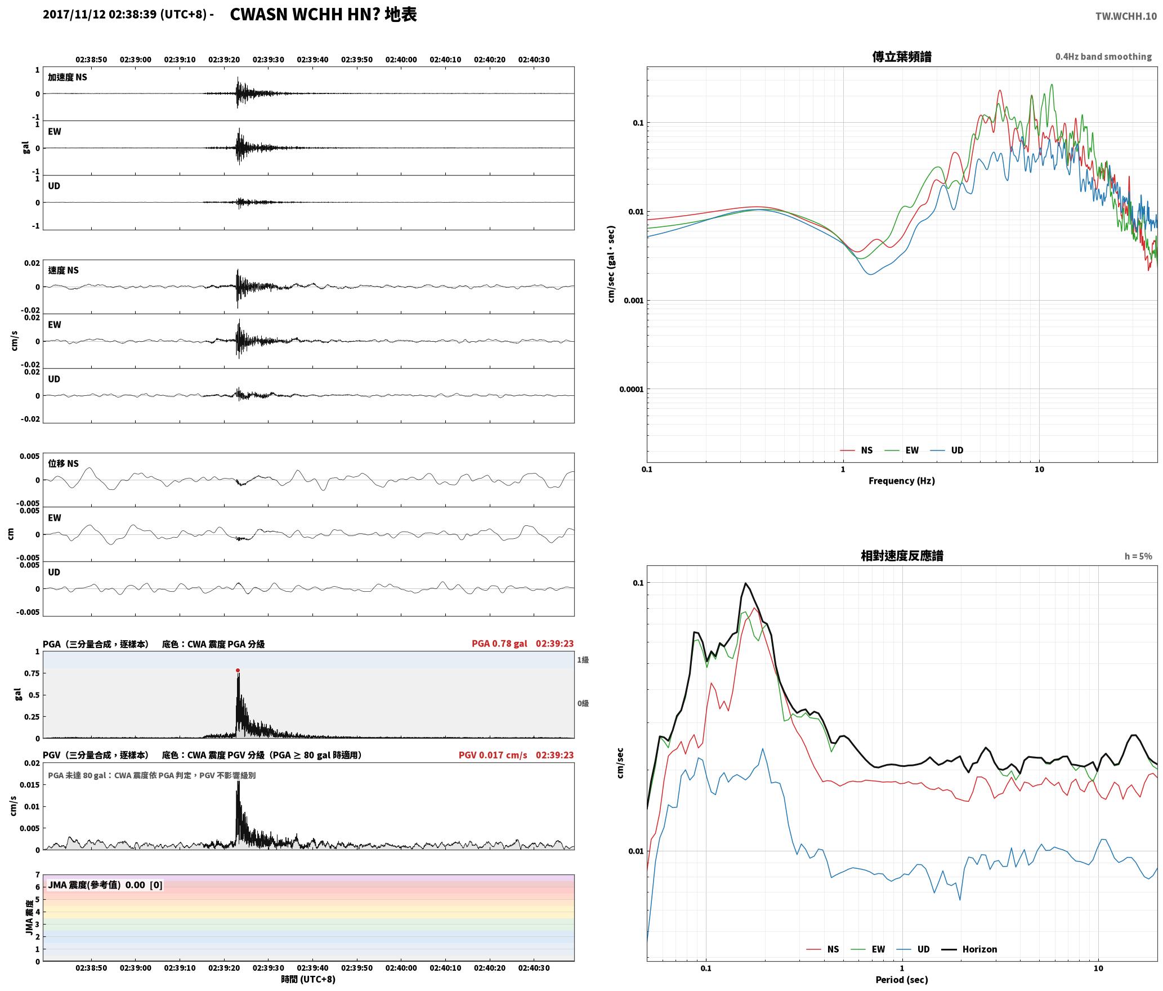Click the 傅立葉頻譜 chart title
This screenshot has height=991, width=1163.
(901, 57)
